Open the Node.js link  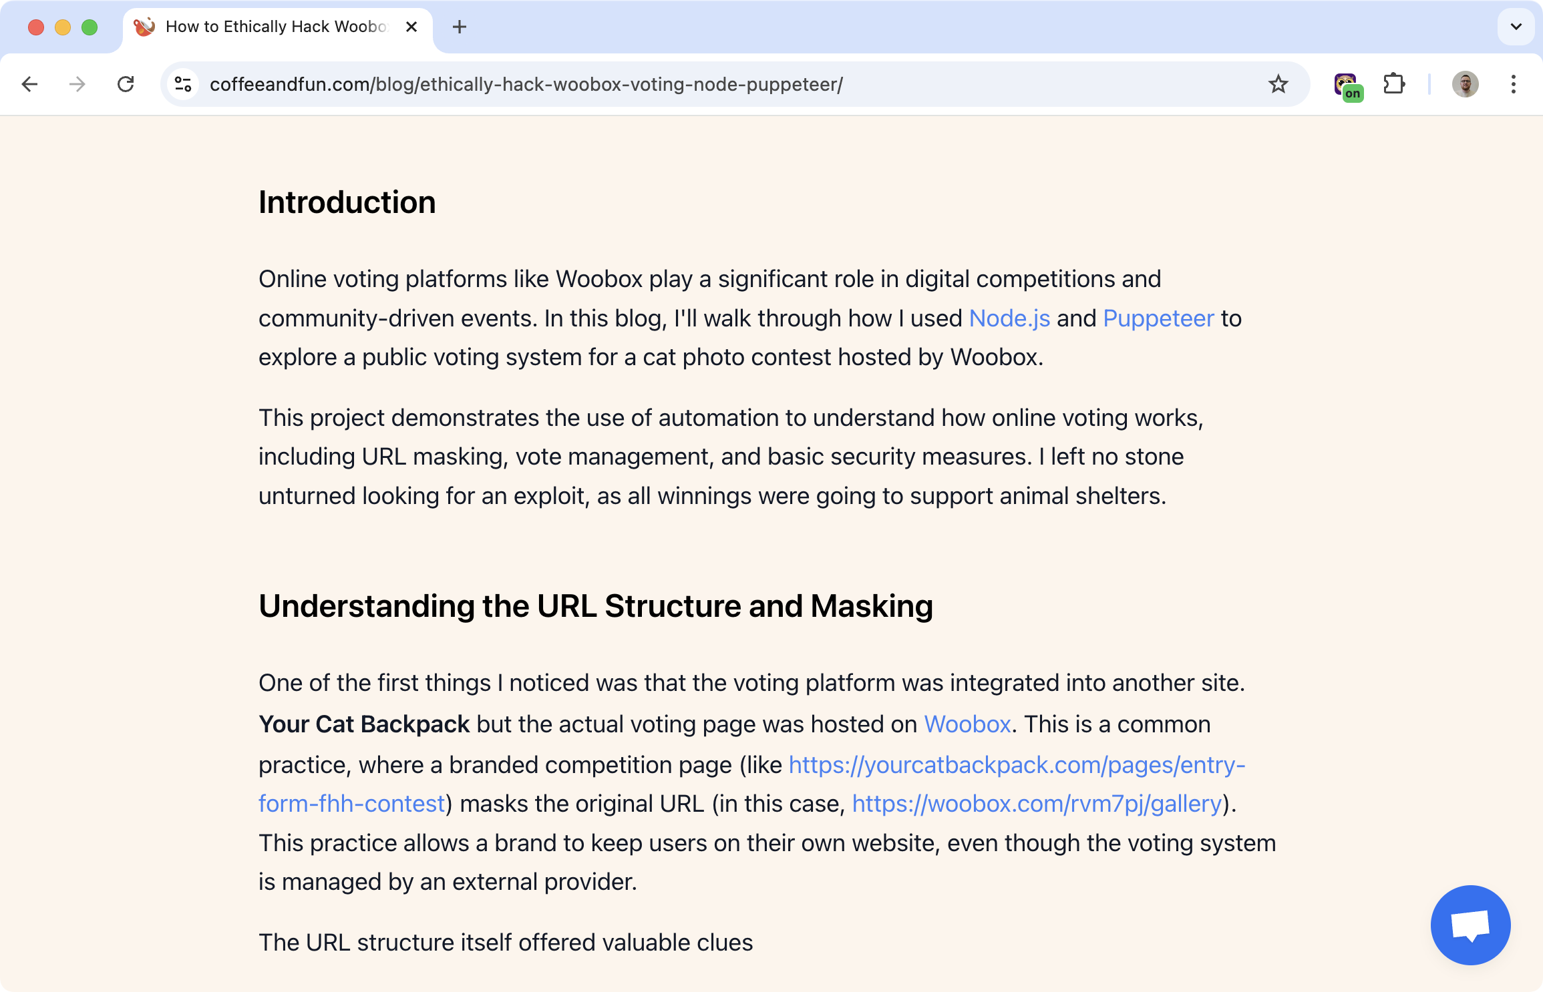[x=1009, y=318]
